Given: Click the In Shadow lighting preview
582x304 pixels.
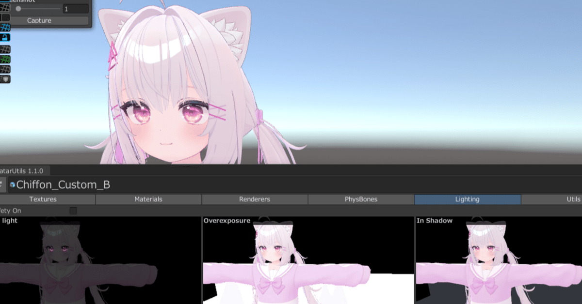Looking at the screenshot, I should 499,260.
